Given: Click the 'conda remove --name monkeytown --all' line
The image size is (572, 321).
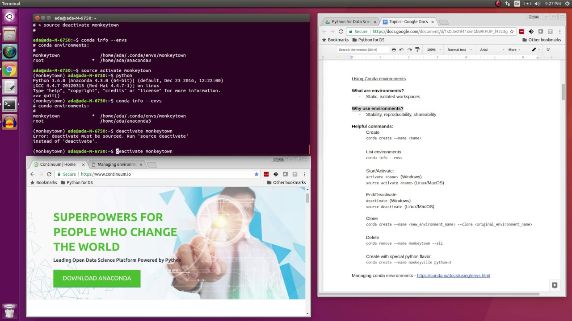Looking at the screenshot, I should coord(404,243).
